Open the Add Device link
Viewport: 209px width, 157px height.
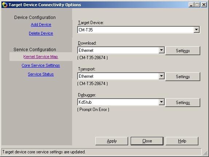41,24
